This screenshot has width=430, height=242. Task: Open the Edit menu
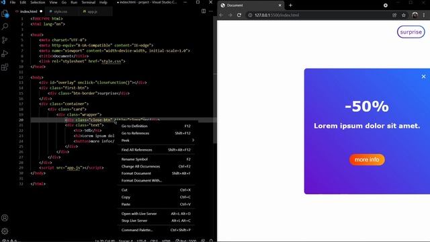click(x=23, y=2)
